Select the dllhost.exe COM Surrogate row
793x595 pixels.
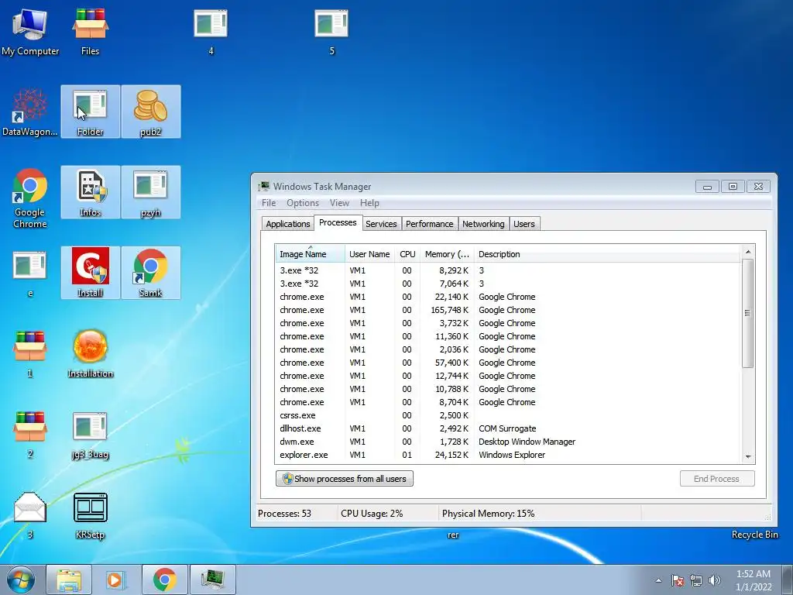tap(508, 428)
